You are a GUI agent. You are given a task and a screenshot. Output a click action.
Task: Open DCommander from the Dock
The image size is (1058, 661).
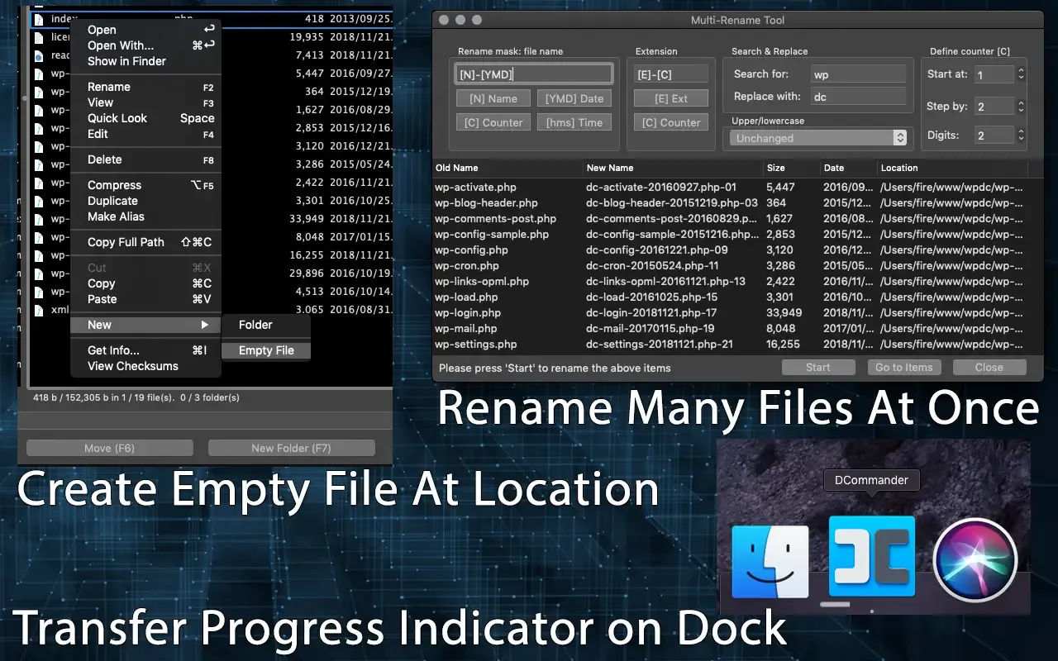pos(872,556)
